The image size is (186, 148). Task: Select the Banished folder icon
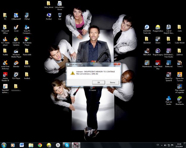click(147, 40)
